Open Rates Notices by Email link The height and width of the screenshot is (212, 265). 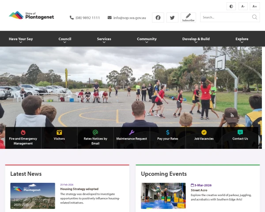pos(95,141)
